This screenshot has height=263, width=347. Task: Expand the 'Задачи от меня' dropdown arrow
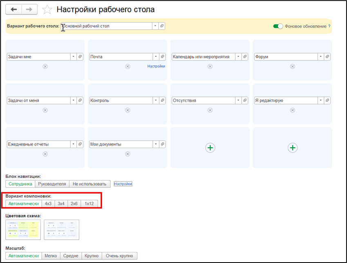74,101
